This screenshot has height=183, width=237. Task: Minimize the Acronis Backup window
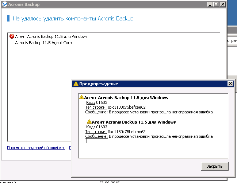[x=210, y=4]
